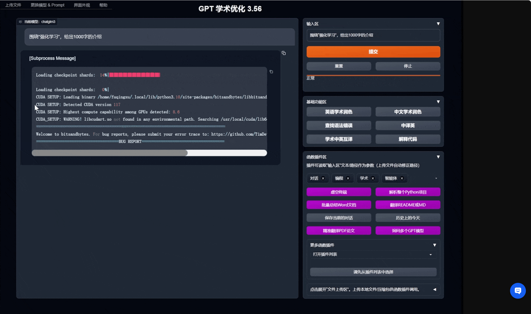
Task: Click the copy icon beside the subprocess message
Action: coord(284,53)
